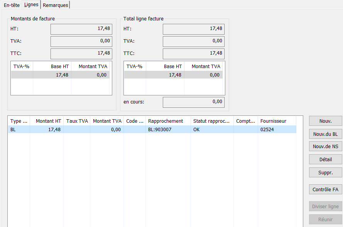Click the TVA field in Total ligne facture
Image resolution: width=343 pixels, height=227 pixels.
point(194,42)
